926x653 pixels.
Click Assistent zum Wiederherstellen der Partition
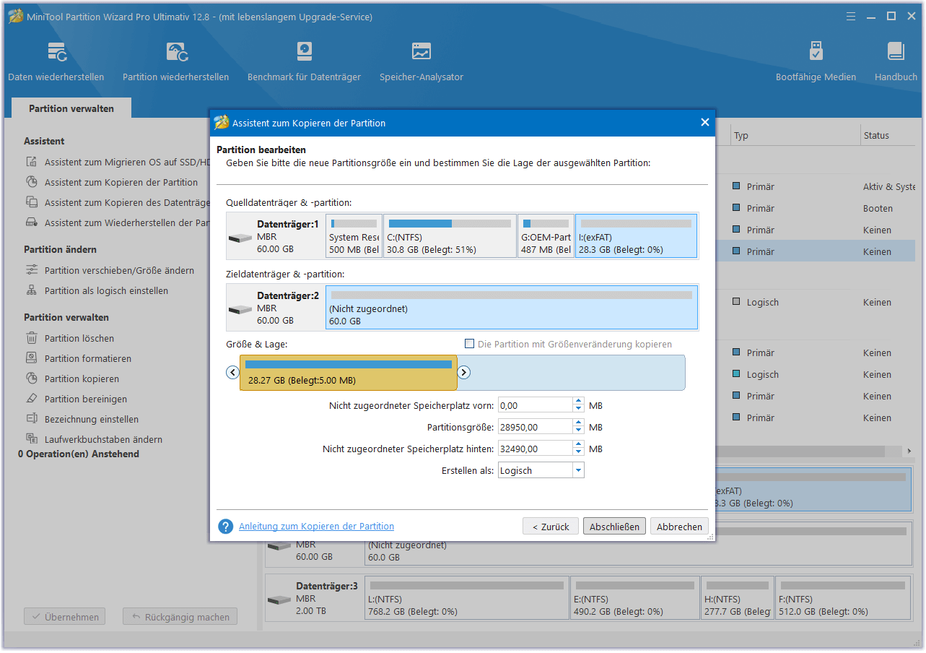pyautogui.click(x=126, y=222)
